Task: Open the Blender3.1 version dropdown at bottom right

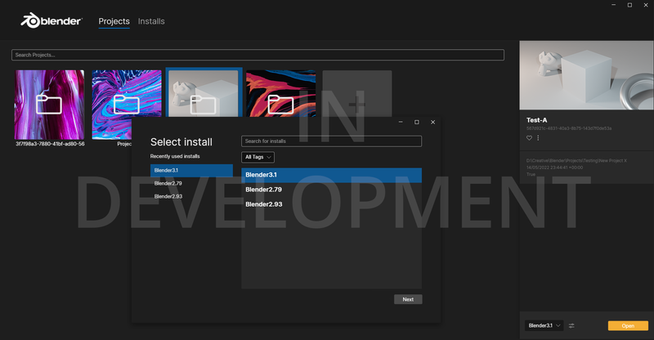Action: [x=544, y=325]
